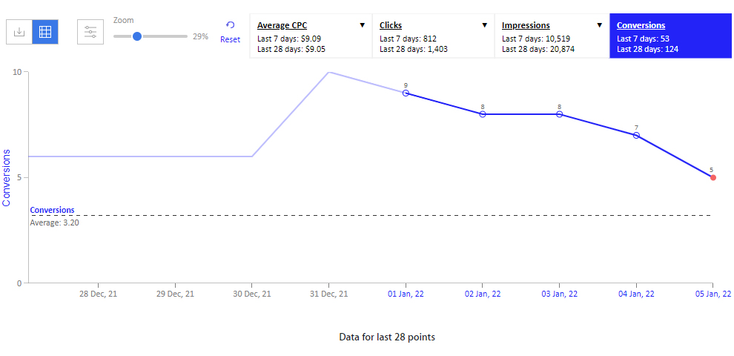Click the 05 Jan, 22 date label
The image size is (734, 356).
tap(712, 294)
